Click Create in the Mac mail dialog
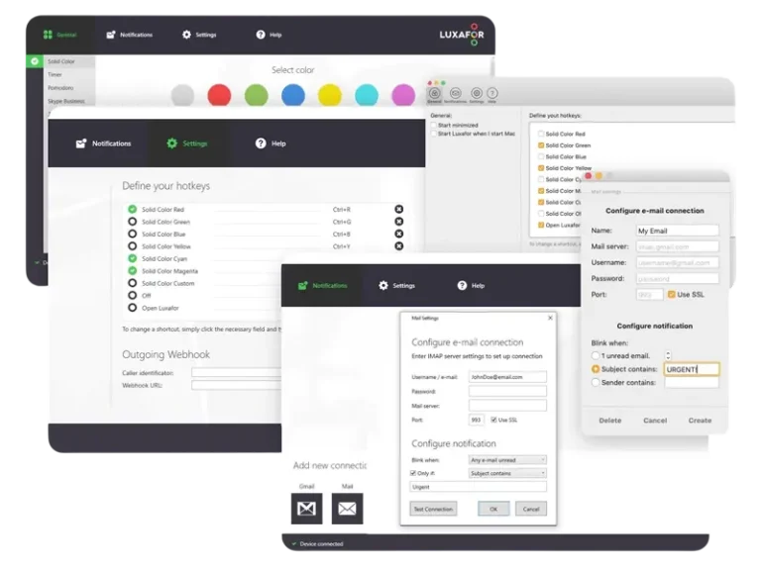This screenshot has width=761, height=570. tap(700, 420)
